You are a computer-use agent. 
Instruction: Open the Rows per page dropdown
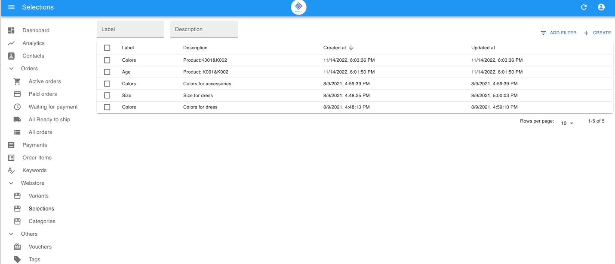567,123
